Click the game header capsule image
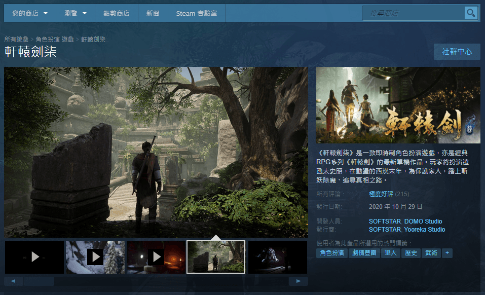Screen dimensions: 485x295 pos(398,105)
